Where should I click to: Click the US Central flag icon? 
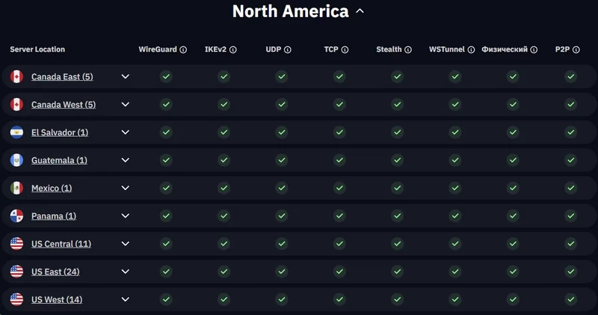tap(16, 244)
